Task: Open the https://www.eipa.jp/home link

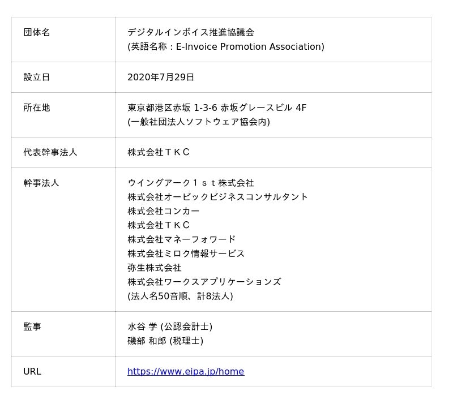Action: (x=186, y=372)
